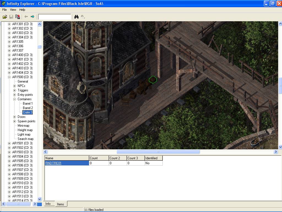The width and height of the screenshot is (282, 212).
Task: Select the Mini-map tree item
Action: pyautogui.click(x=23, y=126)
